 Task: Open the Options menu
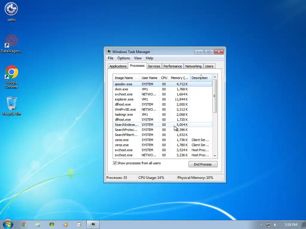124,58
